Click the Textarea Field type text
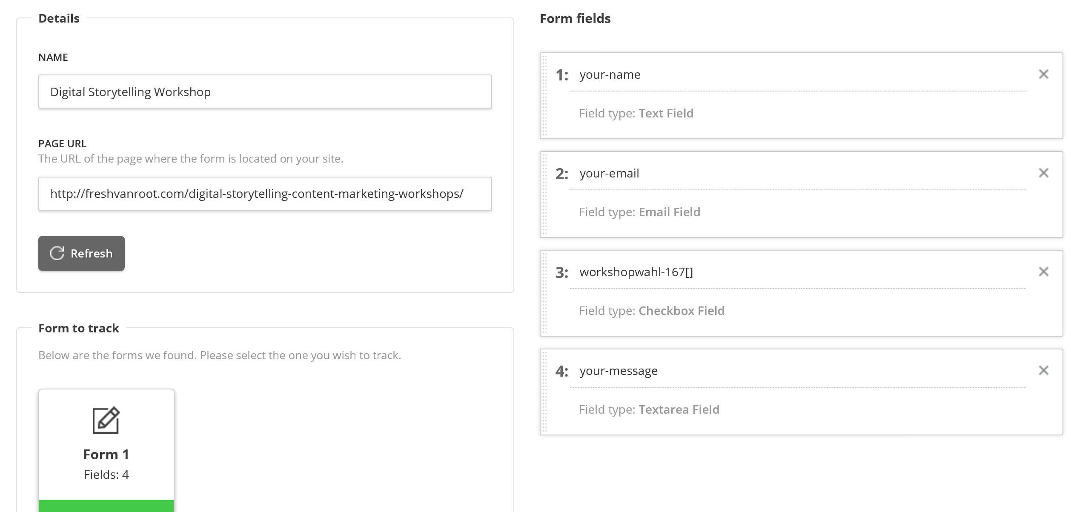This screenshot has width=1071, height=512. pyautogui.click(x=679, y=409)
